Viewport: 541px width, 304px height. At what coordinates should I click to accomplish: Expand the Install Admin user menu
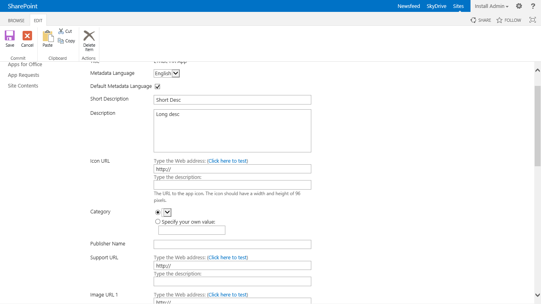(x=491, y=6)
